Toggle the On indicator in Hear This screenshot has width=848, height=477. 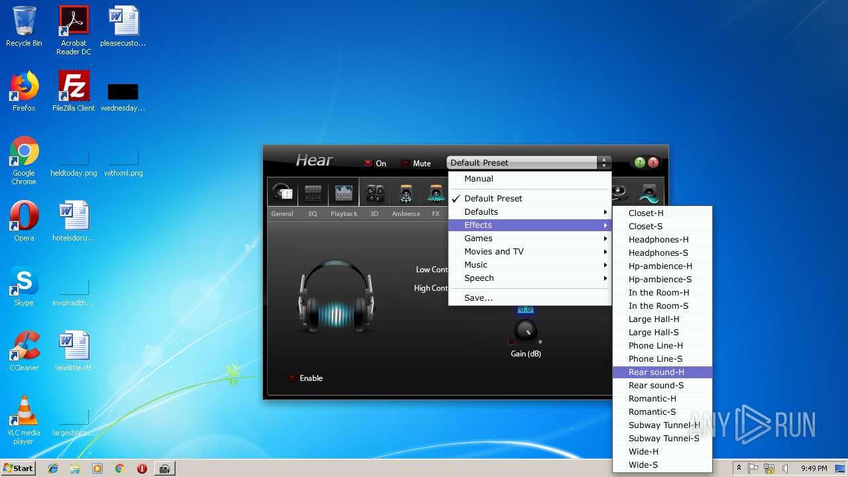(375, 163)
